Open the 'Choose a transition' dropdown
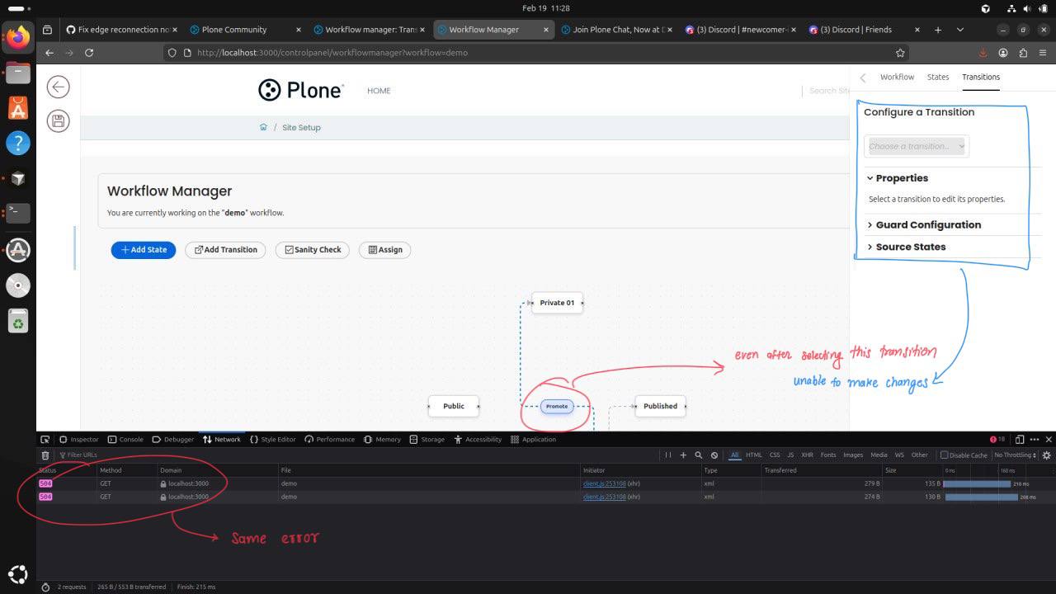The image size is (1056, 594). [x=917, y=147]
